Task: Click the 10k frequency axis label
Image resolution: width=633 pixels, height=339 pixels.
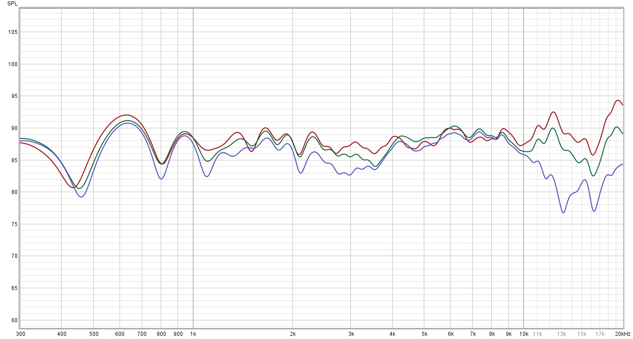Action: click(x=523, y=334)
